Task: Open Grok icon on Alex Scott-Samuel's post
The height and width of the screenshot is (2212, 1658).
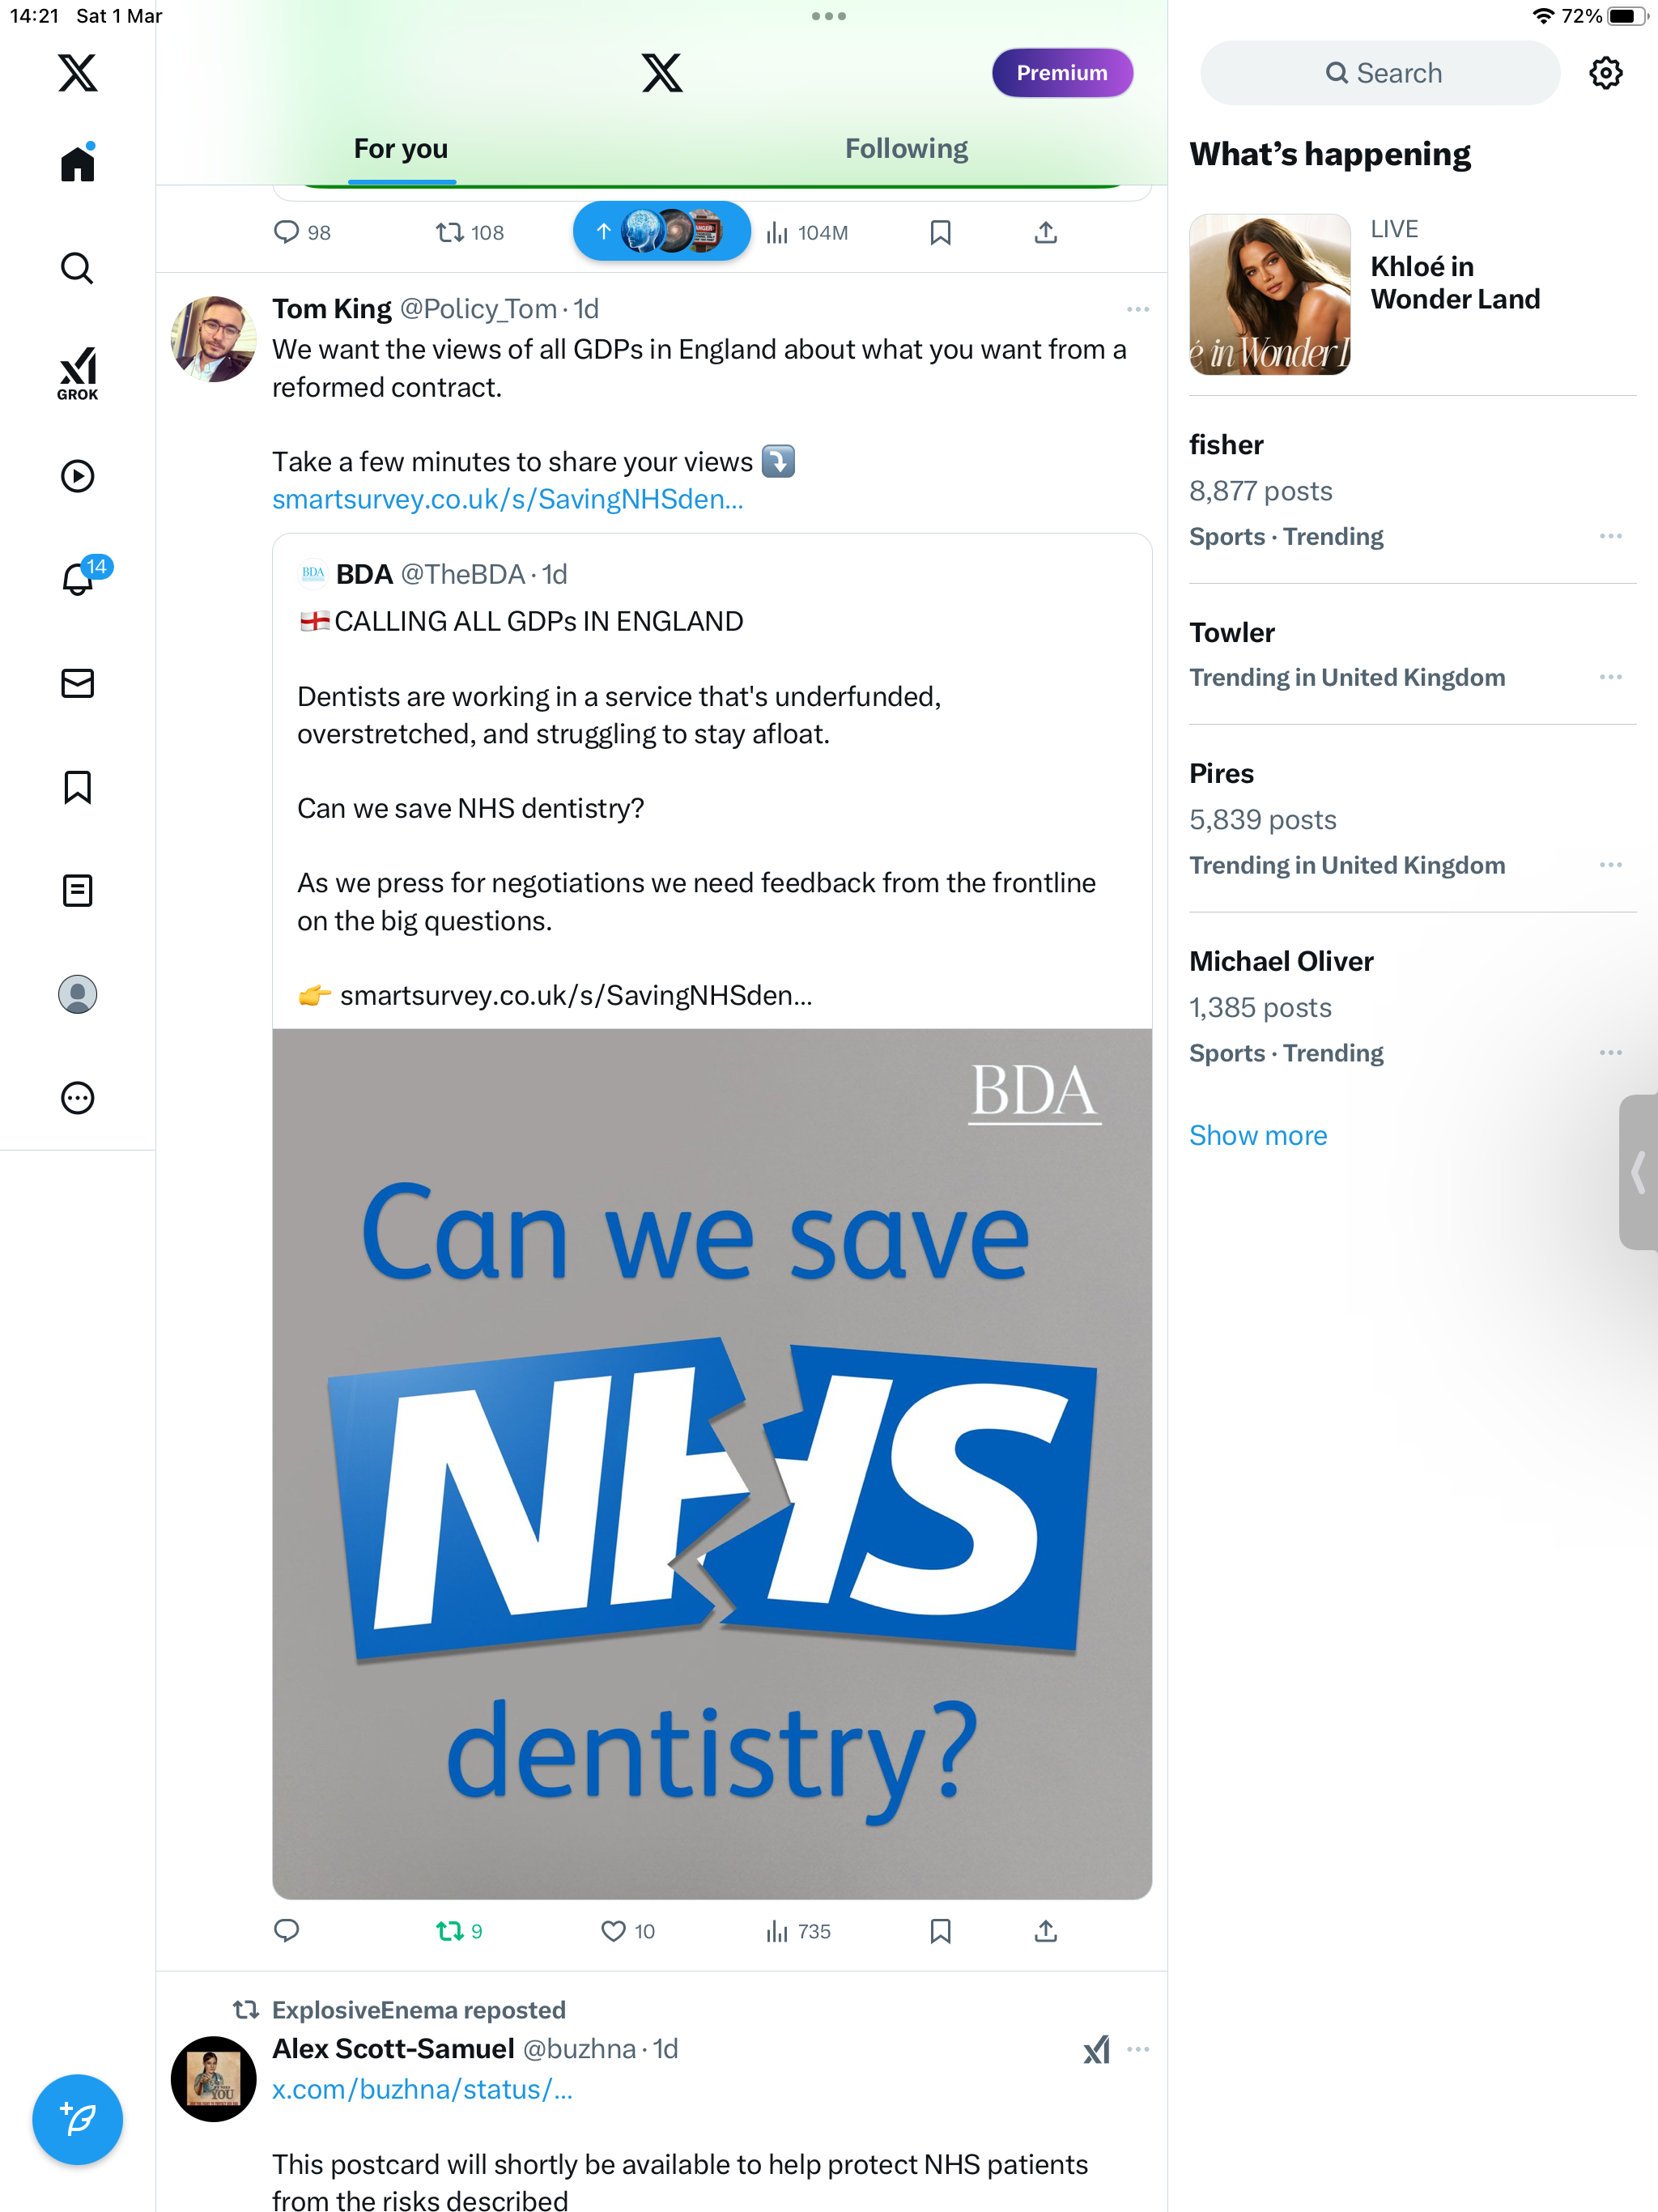Action: pos(1096,2049)
